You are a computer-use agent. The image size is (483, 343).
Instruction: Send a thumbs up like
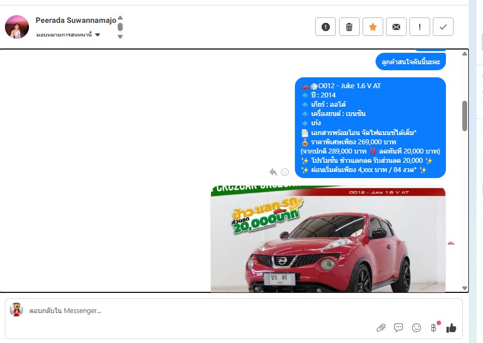[x=451, y=328]
